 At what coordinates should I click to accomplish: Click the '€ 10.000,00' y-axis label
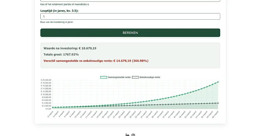pyautogui.click(x=46, y=94)
